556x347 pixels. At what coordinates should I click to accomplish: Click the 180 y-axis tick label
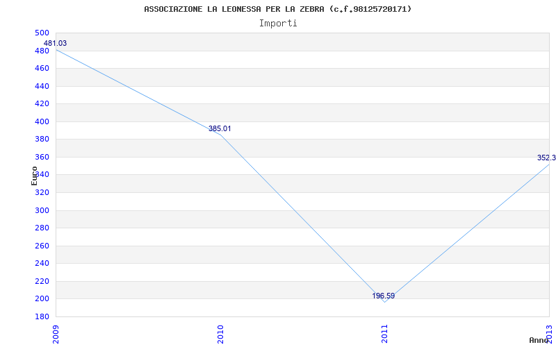pyautogui.click(x=42, y=316)
